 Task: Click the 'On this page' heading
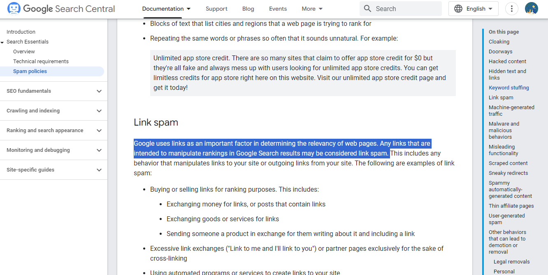tap(504, 32)
